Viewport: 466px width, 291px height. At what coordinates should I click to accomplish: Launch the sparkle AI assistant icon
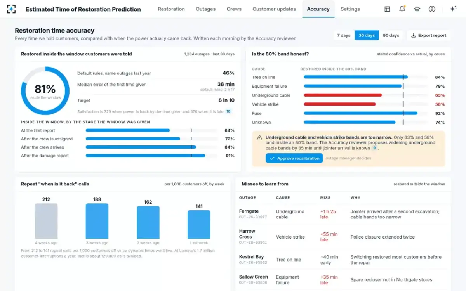[x=453, y=9]
